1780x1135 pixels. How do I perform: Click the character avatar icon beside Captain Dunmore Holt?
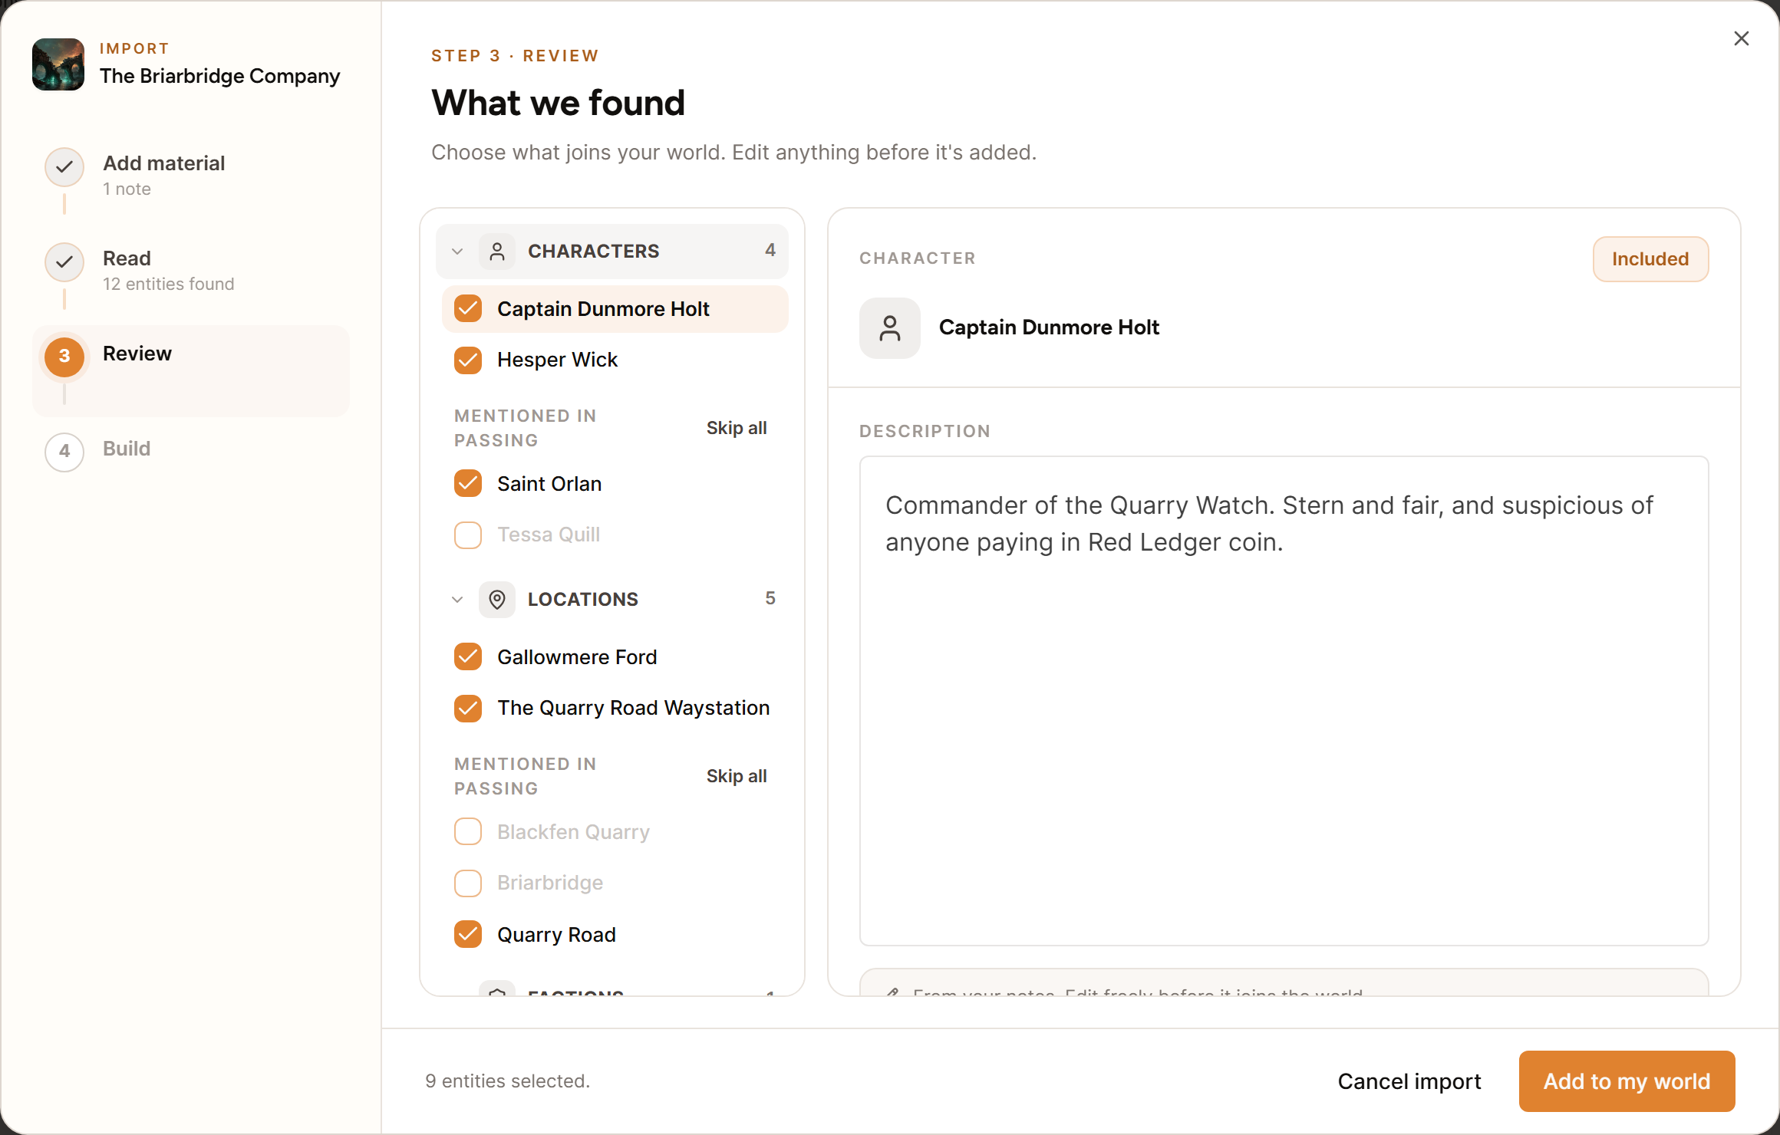click(x=890, y=328)
